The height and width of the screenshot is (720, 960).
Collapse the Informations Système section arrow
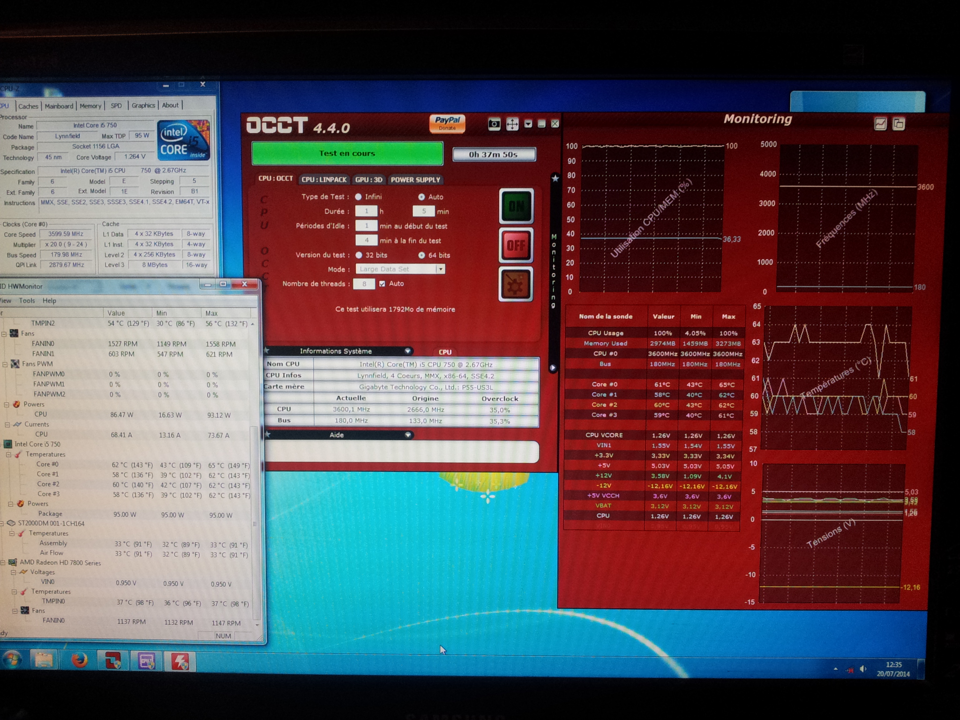pos(408,351)
